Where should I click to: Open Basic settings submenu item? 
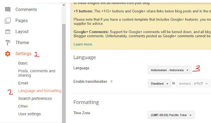pos(23,63)
